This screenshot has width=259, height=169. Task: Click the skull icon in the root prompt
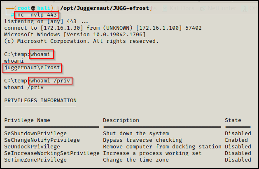[33, 8]
